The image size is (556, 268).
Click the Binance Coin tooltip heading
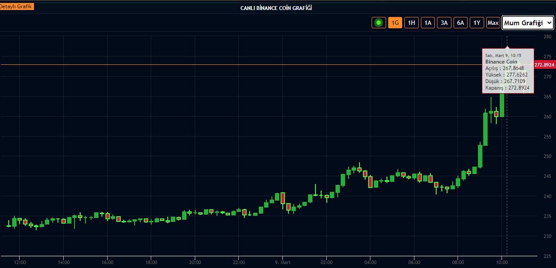[501, 62]
